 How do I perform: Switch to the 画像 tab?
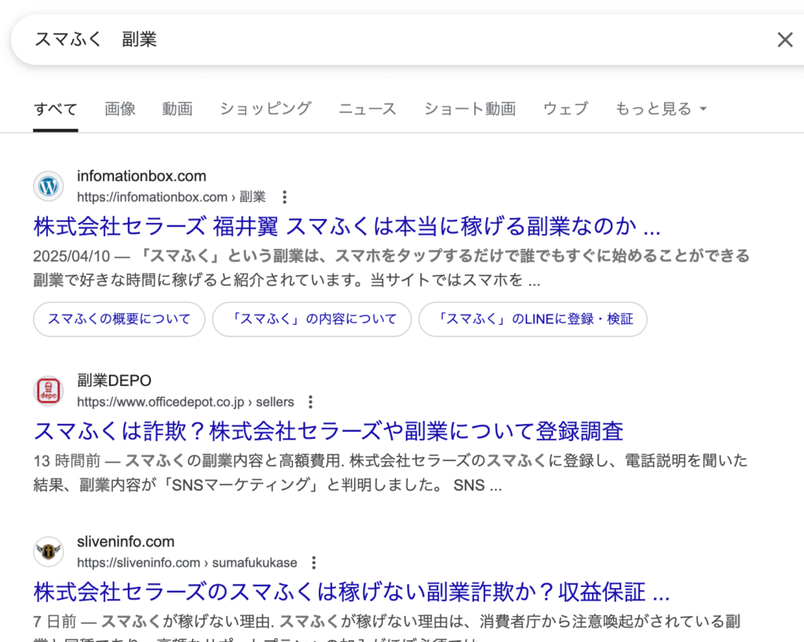point(120,108)
